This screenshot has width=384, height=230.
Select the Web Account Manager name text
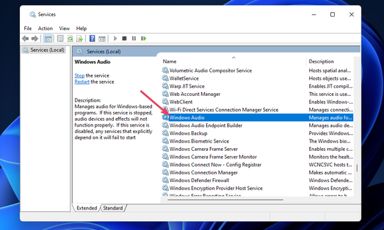195,94
